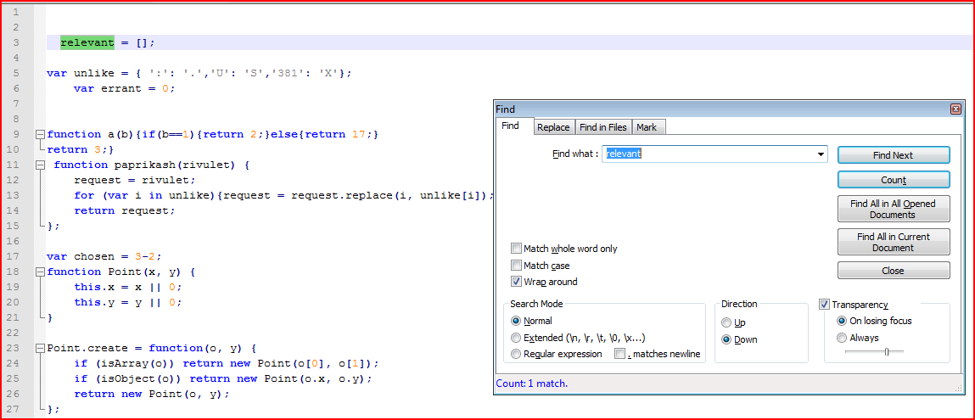975x420 pixels.
Task: Uncheck the Wrap around option
Action: [x=517, y=282]
